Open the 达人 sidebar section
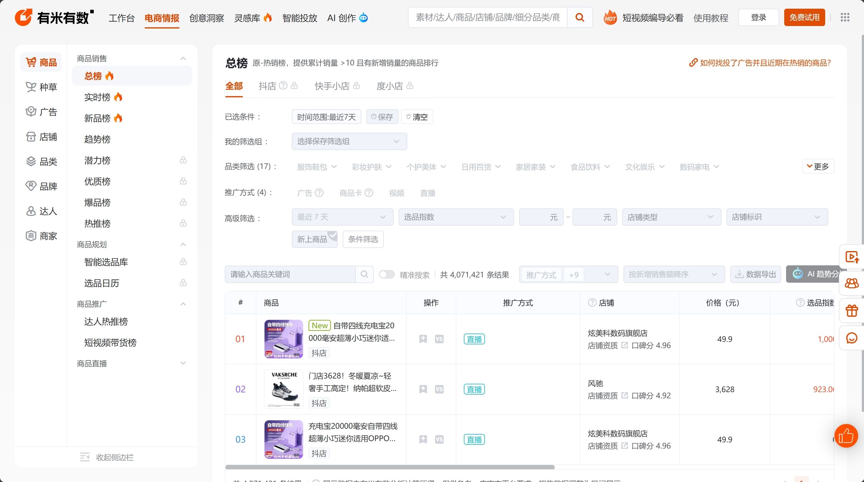The height and width of the screenshot is (482, 864). [x=41, y=211]
